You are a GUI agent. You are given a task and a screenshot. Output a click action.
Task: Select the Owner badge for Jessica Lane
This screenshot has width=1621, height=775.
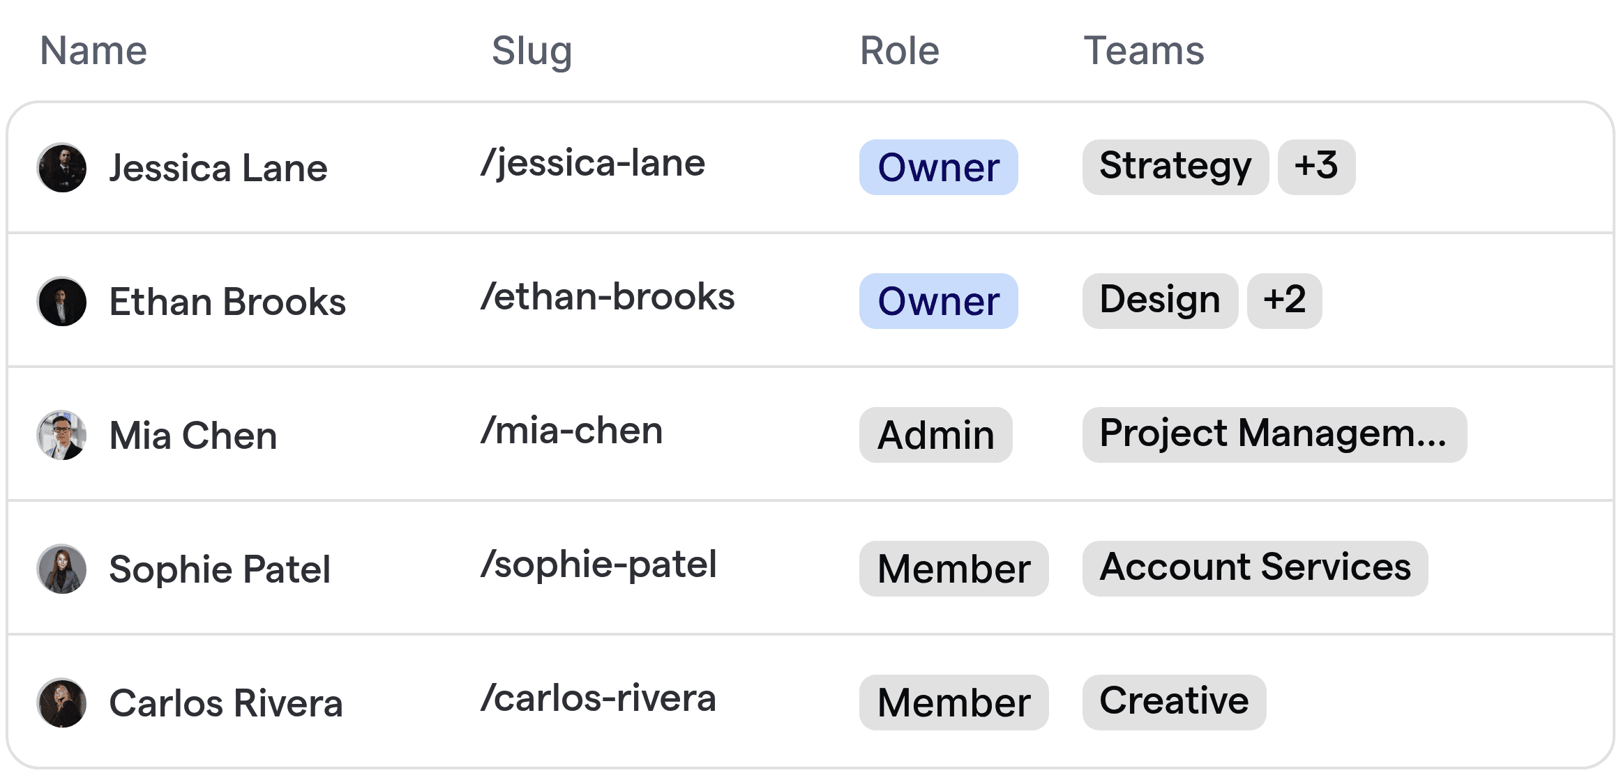click(x=938, y=167)
